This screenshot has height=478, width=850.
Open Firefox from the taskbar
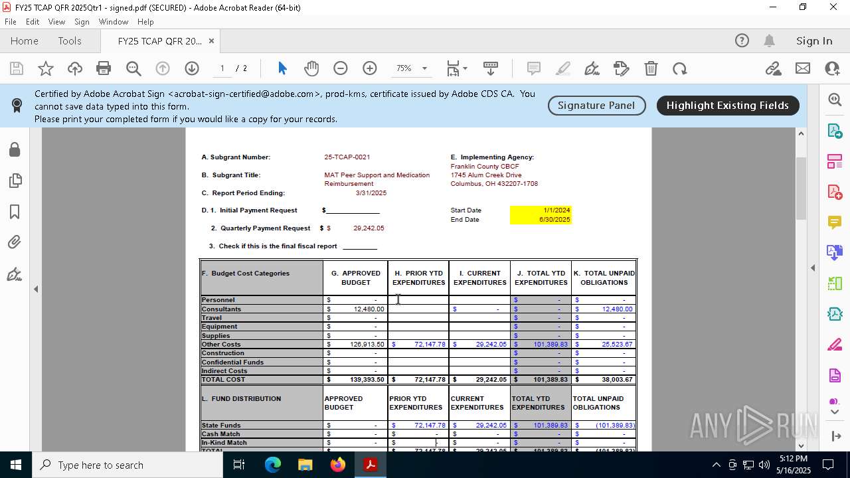tap(338, 465)
